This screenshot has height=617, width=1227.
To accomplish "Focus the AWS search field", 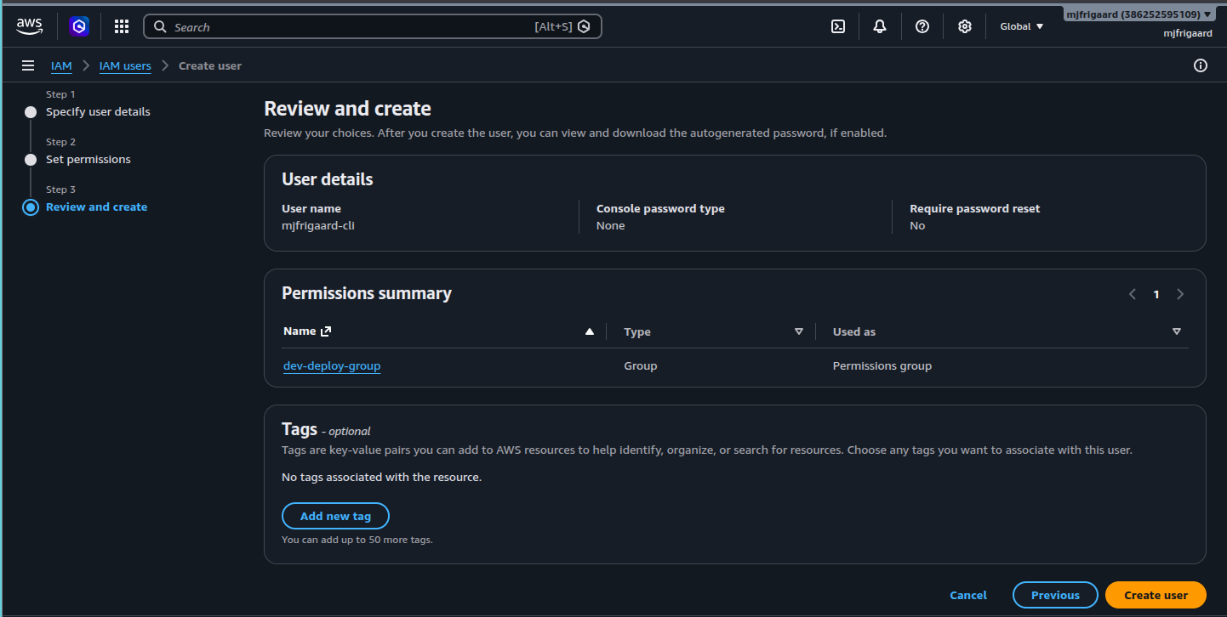I will [x=373, y=26].
